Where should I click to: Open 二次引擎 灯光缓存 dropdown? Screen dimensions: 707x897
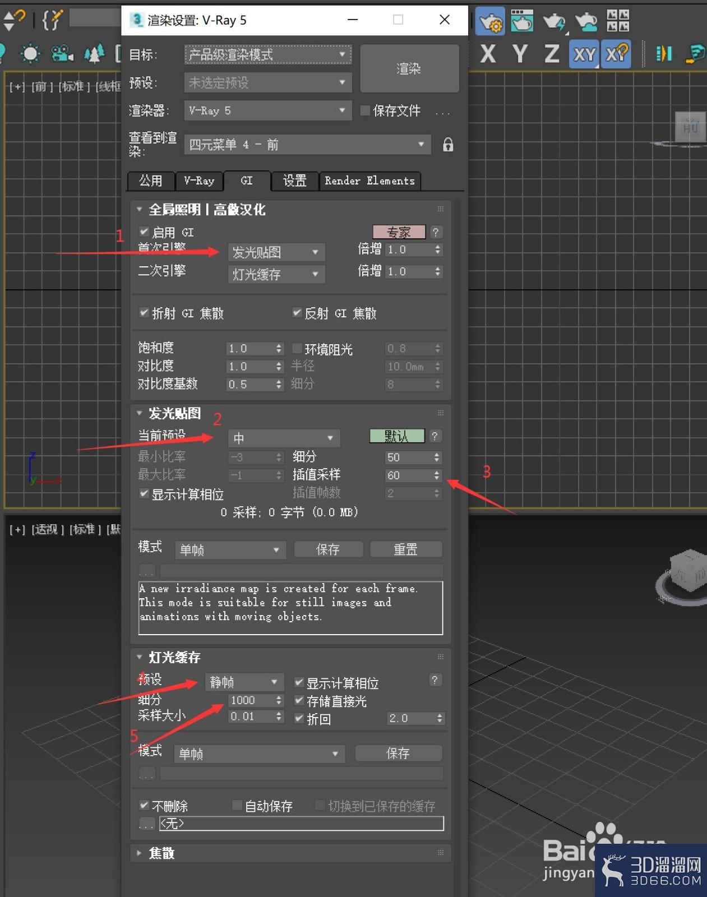click(276, 274)
